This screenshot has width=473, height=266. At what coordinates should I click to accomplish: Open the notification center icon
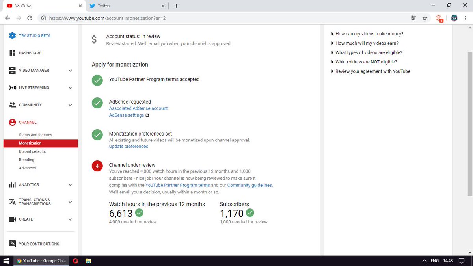point(462,260)
